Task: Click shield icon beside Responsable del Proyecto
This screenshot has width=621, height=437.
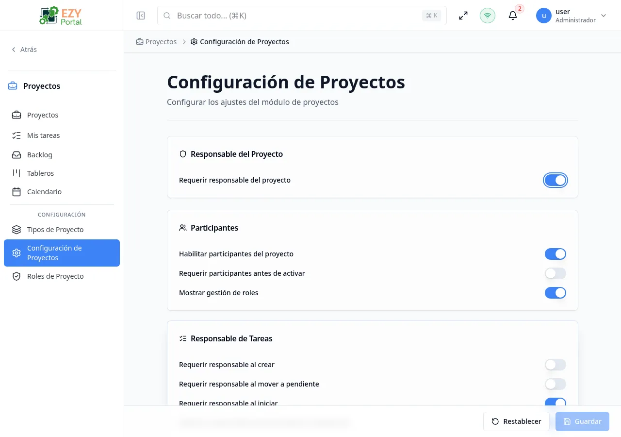Action: coord(183,154)
